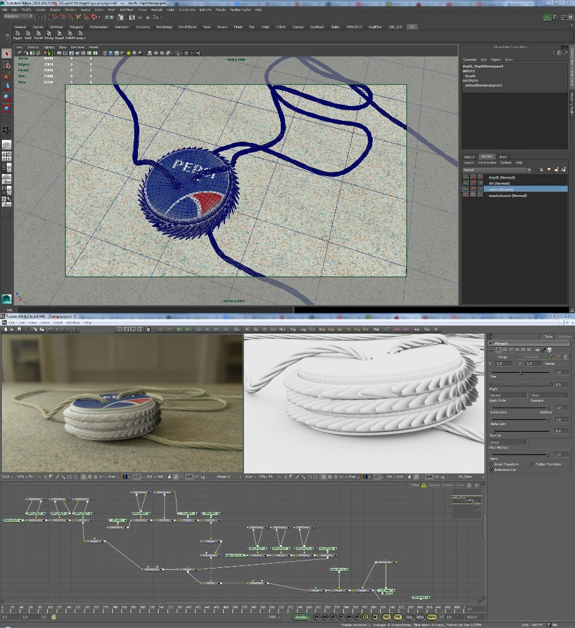
Task: Expand the Reference size section
Action: tap(491, 470)
